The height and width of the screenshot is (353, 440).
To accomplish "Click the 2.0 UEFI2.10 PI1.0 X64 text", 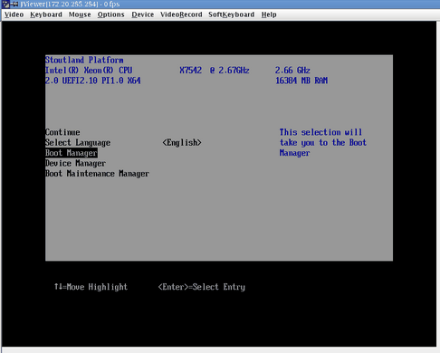I will tap(93, 81).
